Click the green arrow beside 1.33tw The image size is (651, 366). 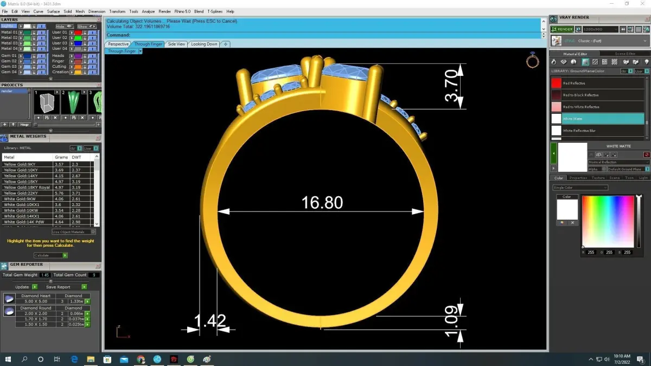(87, 301)
